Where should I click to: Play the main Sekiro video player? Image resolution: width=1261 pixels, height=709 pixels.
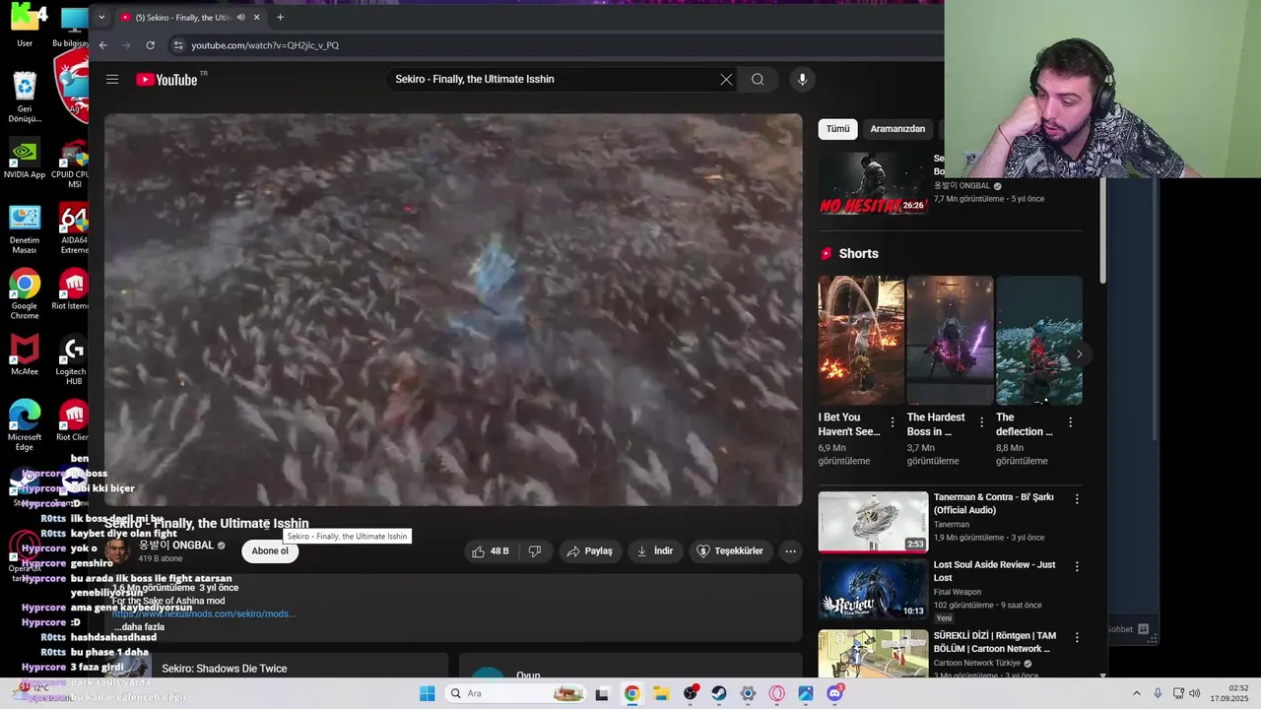453,310
